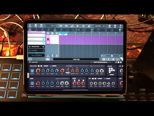Open the Setup settings

click(115, 26)
